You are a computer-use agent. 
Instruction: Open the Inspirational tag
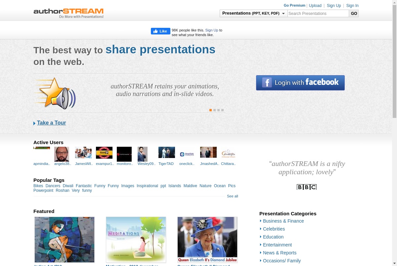(147, 186)
